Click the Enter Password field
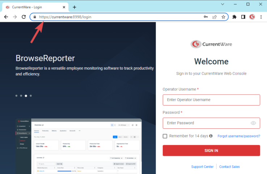 211,123
